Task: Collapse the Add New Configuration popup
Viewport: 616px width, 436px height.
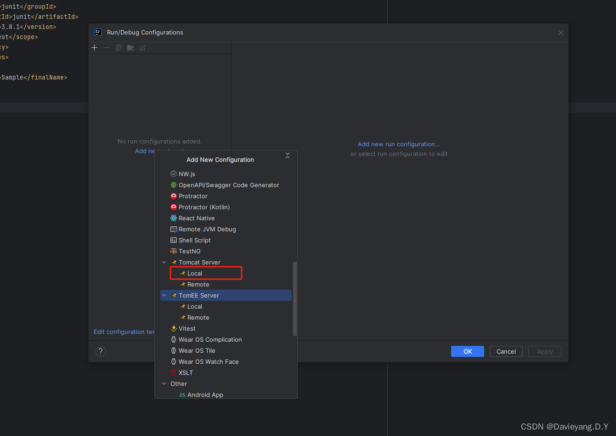Action: pyautogui.click(x=288, y=156)
